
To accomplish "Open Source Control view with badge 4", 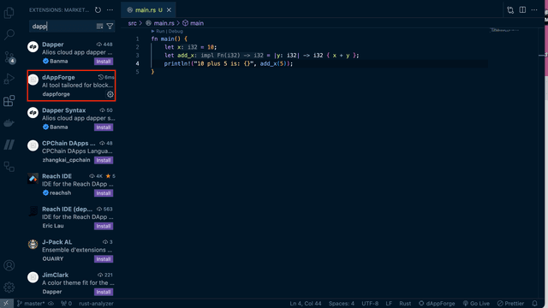I will pyautogui.click(x=9, y=57).
